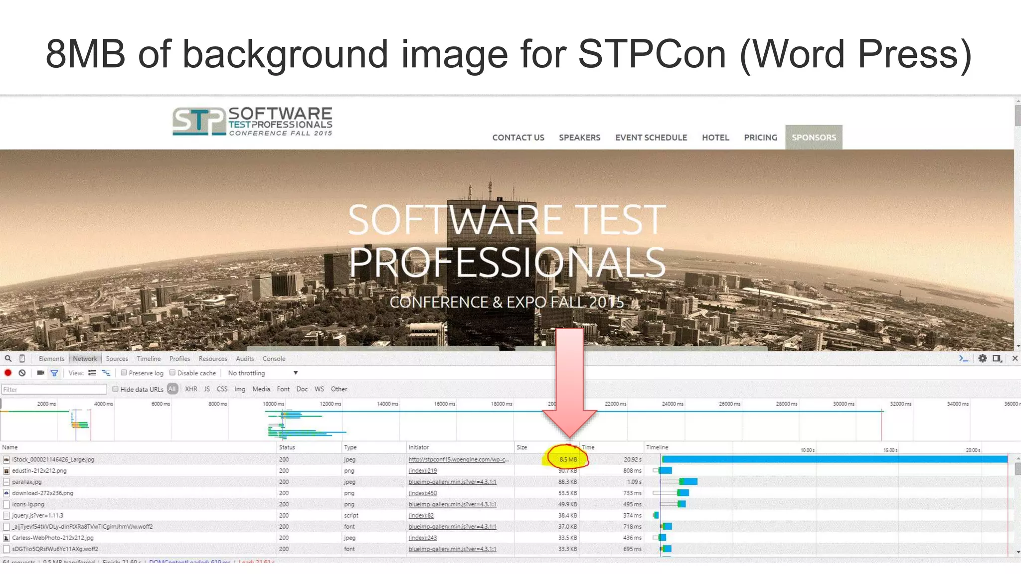The width and height of the screenshot is (1021, 574).
Task: Click the capture screenshots camera icon
Action: click(40, 373)
